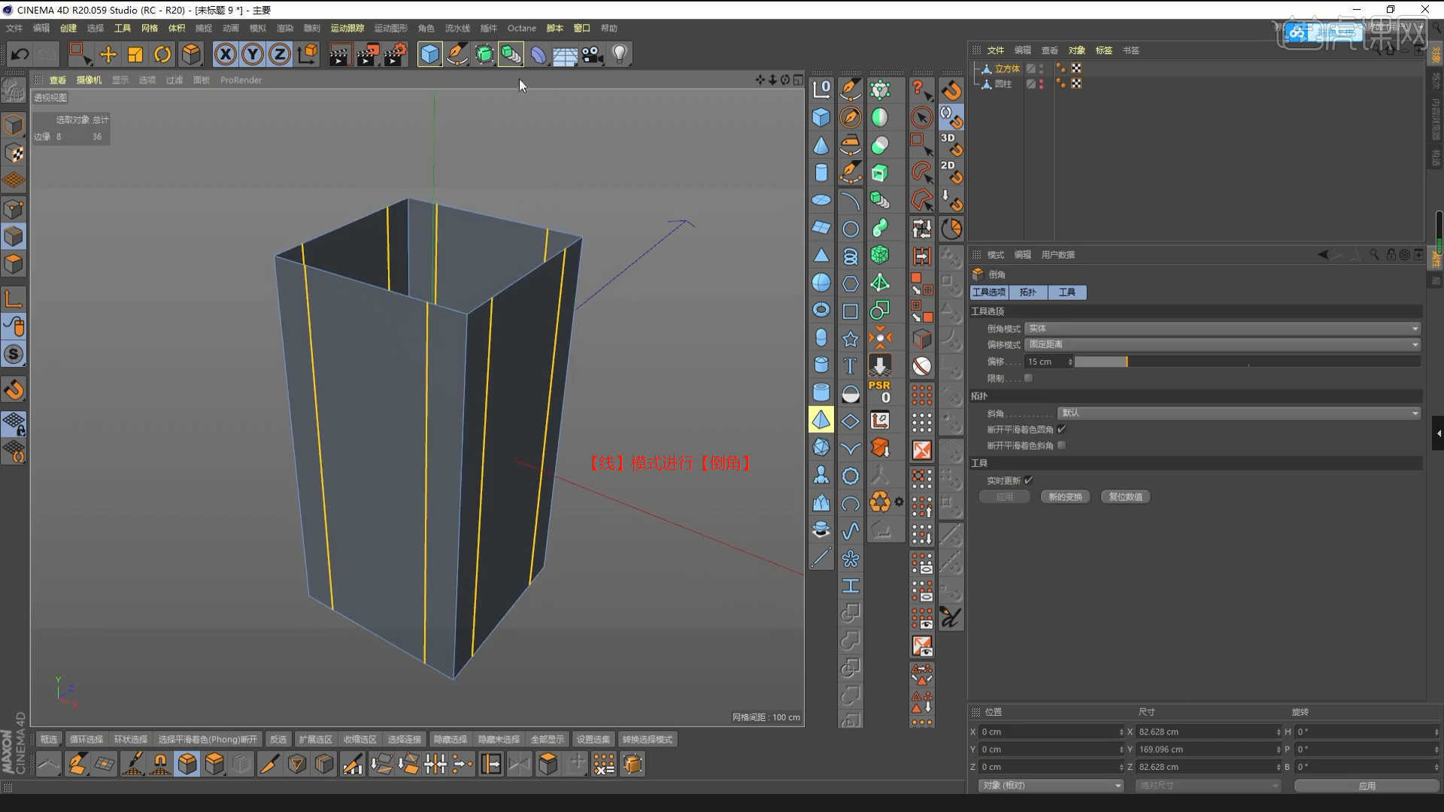
Task: Switch to the 工具 attribute tab
Action: click(1066, 292)
